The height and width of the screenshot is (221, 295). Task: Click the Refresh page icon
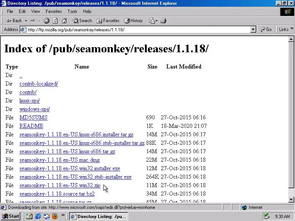[55, 21]
